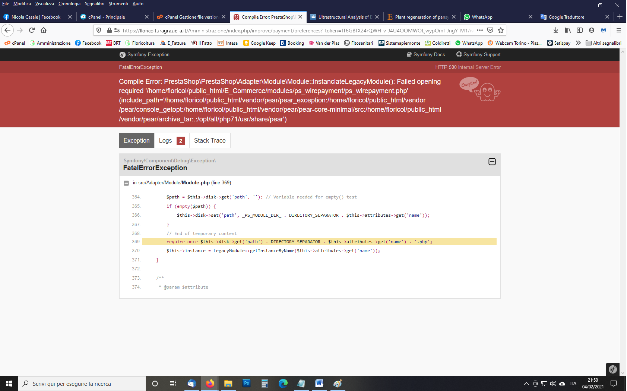Viewport: 627px width, 391px height.
Task: Open File Explorer from the taskbar
Action: pos(228,384)
